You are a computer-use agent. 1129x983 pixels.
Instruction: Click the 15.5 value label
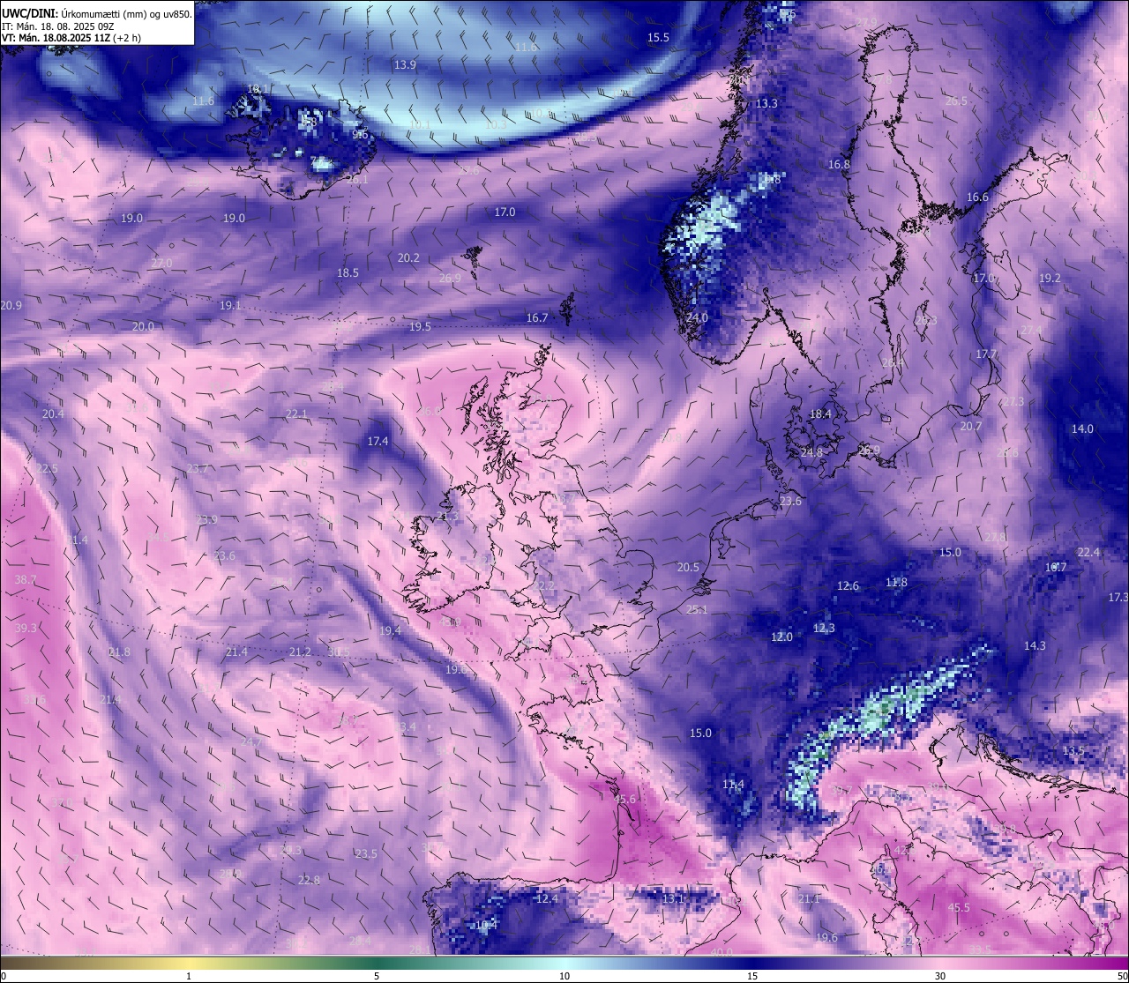tap(658, 38)
